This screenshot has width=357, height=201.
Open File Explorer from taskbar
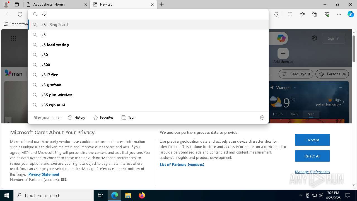pyautogui.click(x=128, y=195)
